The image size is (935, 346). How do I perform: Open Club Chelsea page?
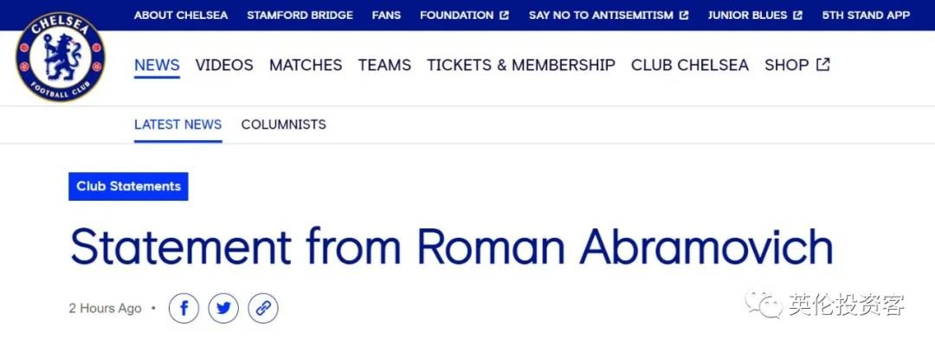point(690,65)
